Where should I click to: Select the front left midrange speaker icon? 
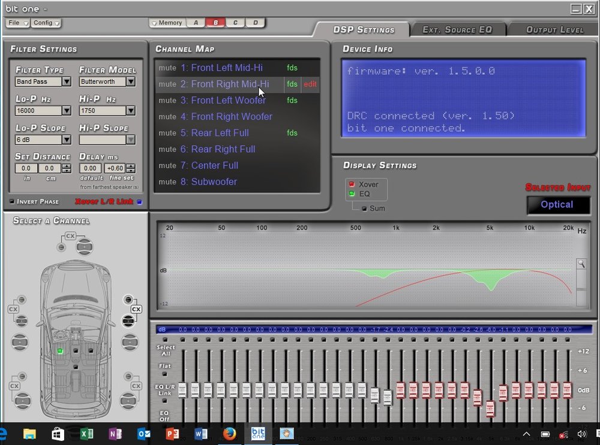pos(22,320)
